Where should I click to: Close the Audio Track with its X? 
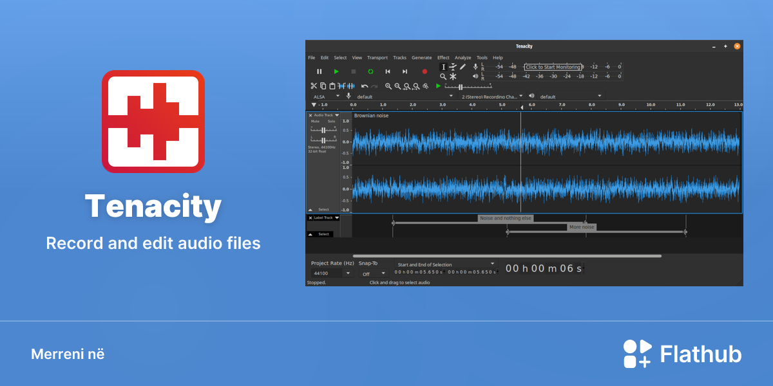pos(310,115)
